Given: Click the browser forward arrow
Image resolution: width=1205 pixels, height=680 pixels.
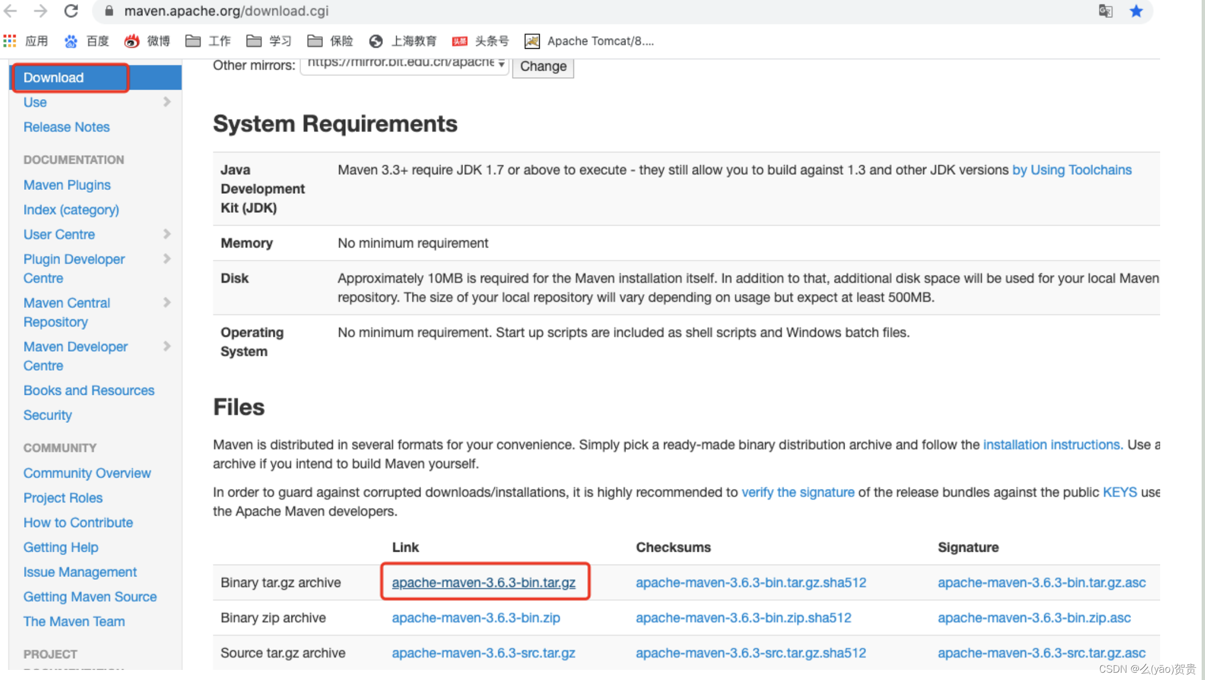Looking at the screenshot, I should pyautogui.click(x=40, y=11).
